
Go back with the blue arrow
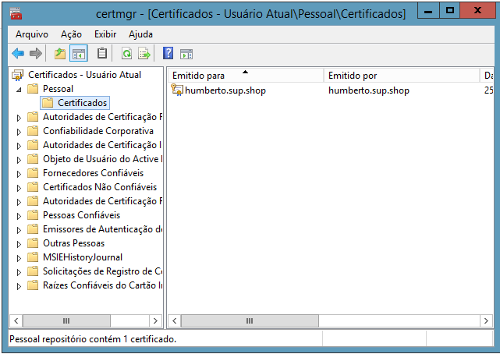point(18,54)
